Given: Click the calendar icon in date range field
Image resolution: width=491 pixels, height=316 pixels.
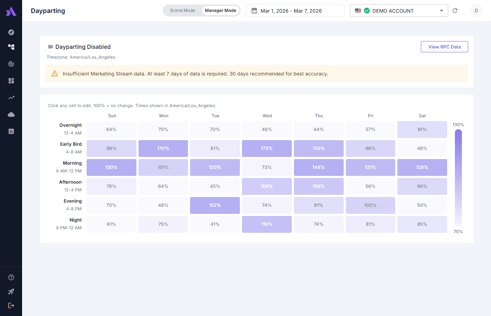Looking at the screenshot, I should pyautogui.click(x=254, y=11).
